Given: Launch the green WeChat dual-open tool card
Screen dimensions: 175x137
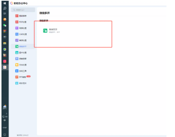Looking at the screenshot, I should tap(52, 31).
